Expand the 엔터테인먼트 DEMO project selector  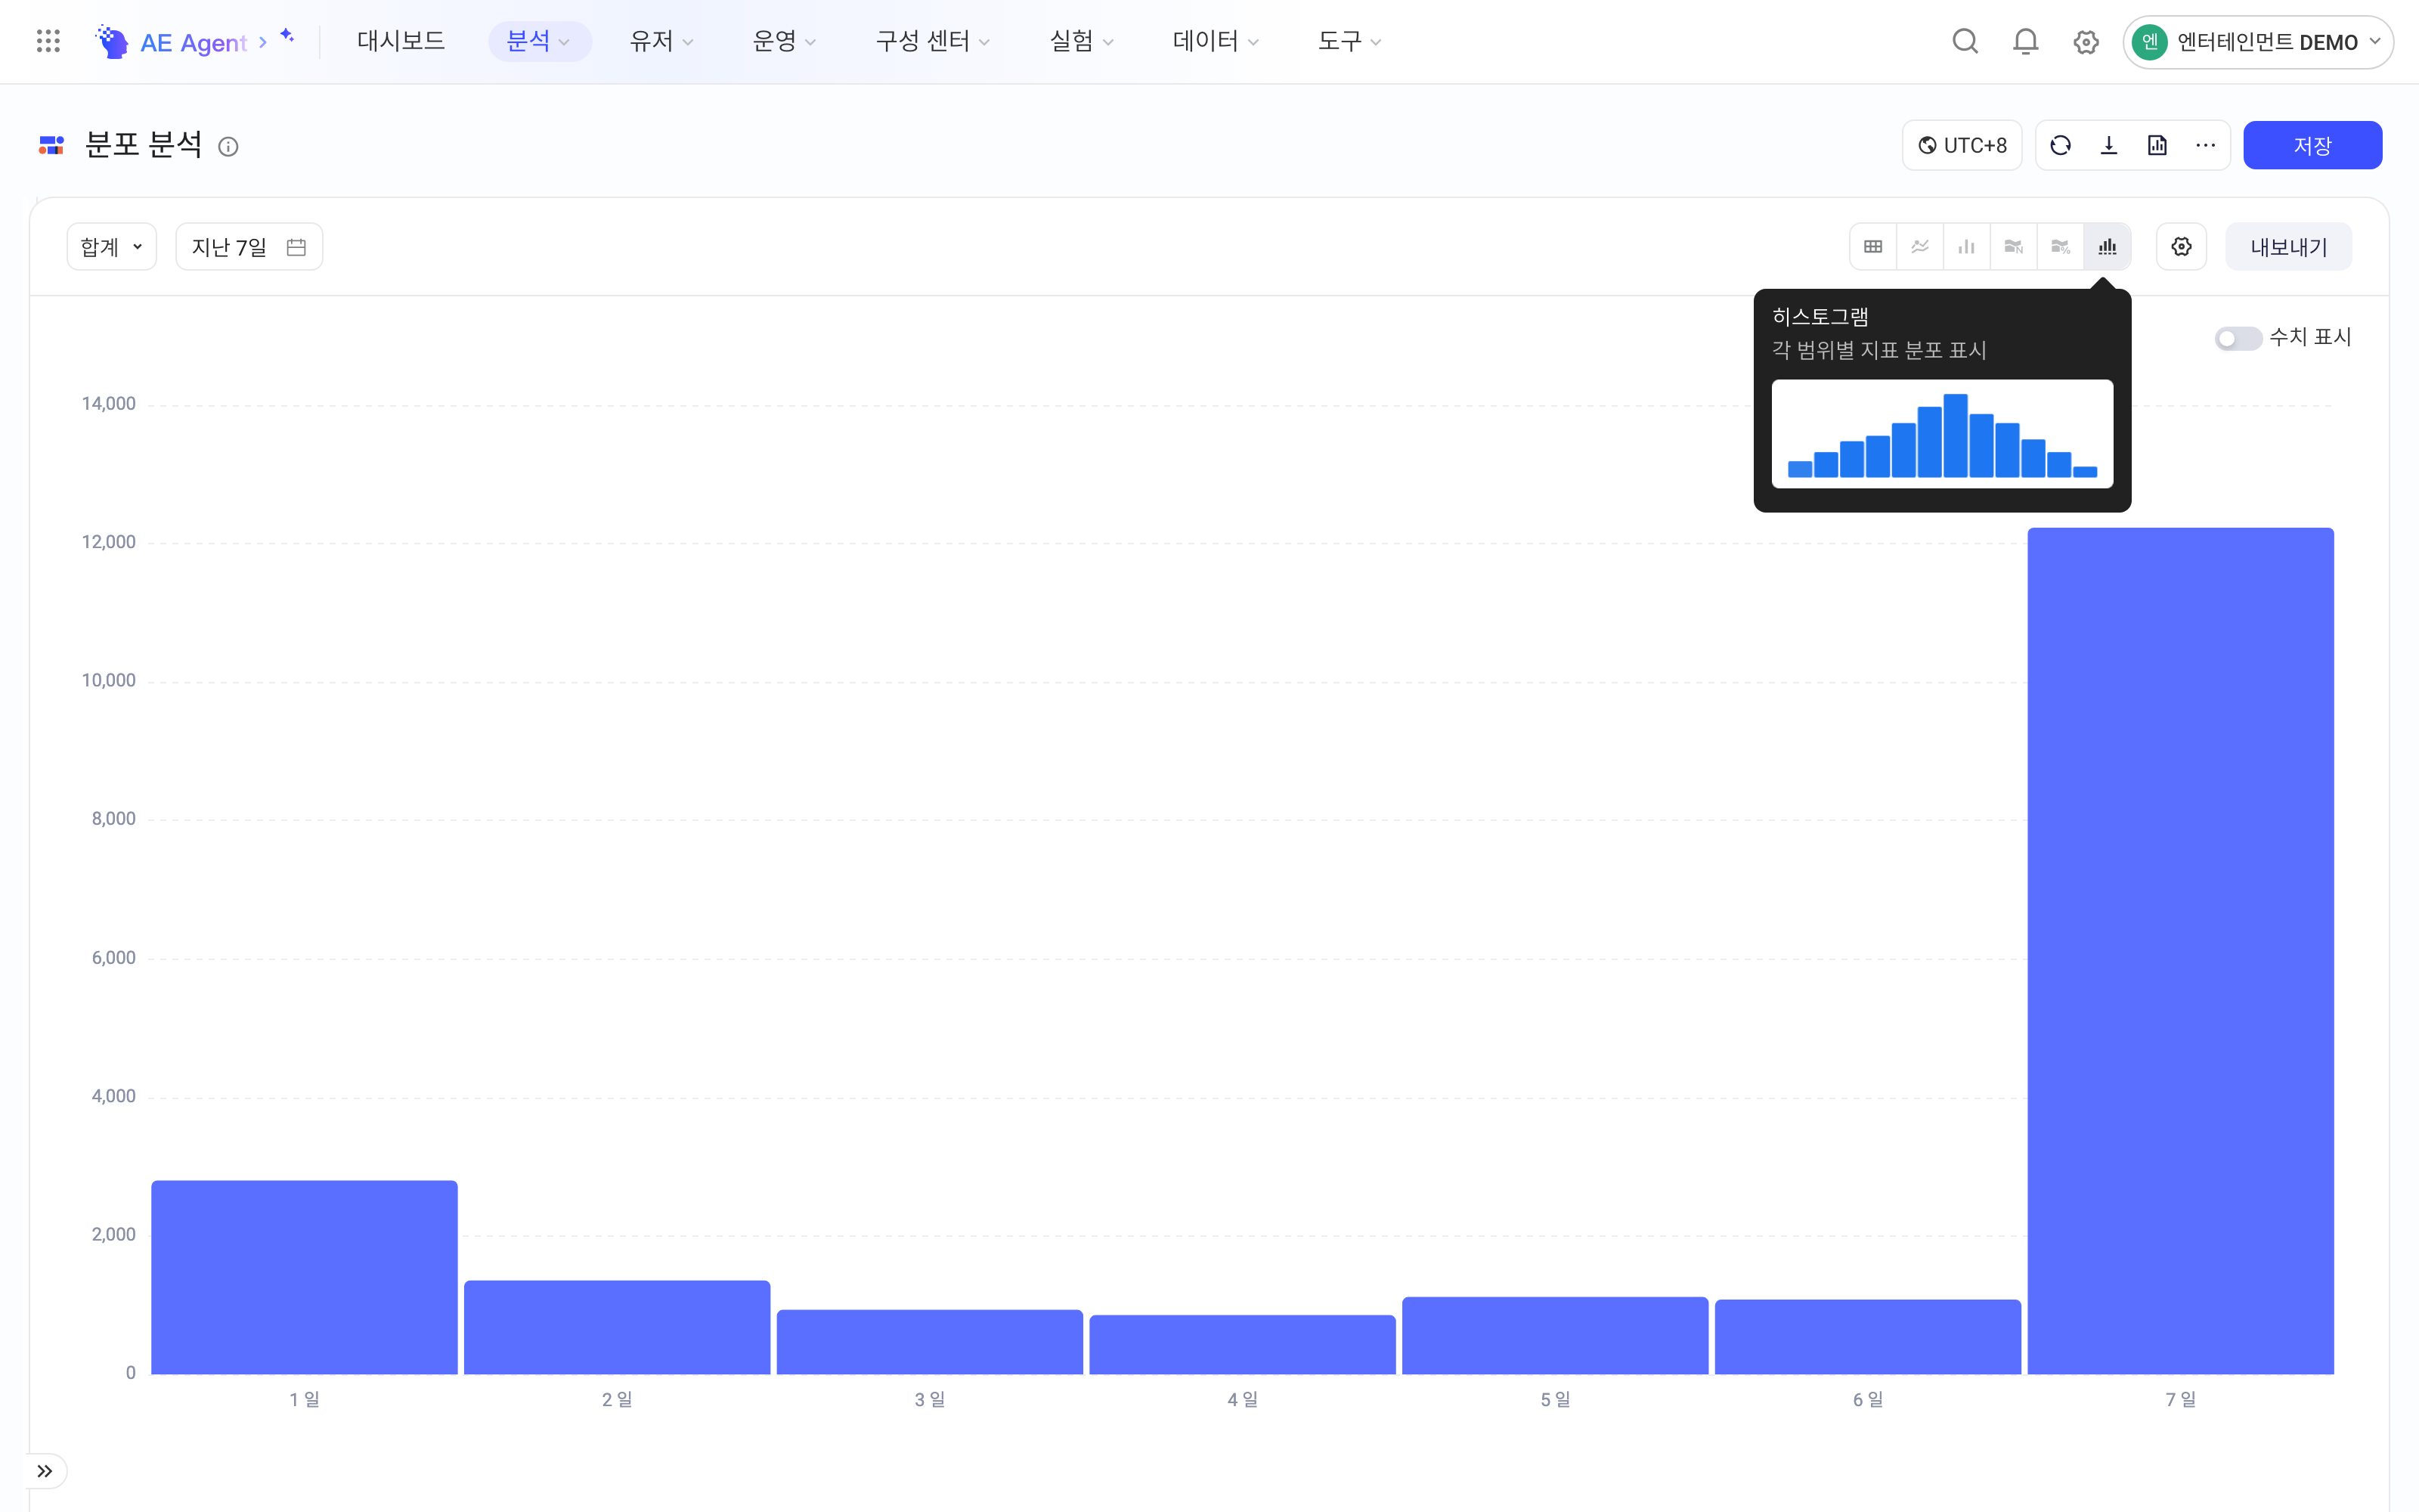[2258, 42]
